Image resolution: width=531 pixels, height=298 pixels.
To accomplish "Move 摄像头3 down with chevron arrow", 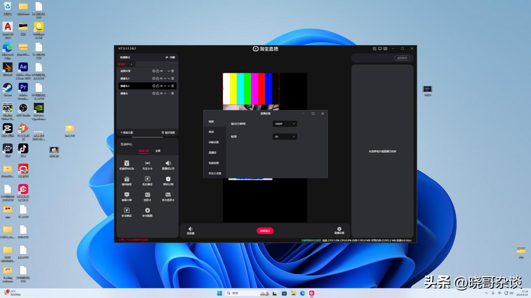I will point(169,79).
